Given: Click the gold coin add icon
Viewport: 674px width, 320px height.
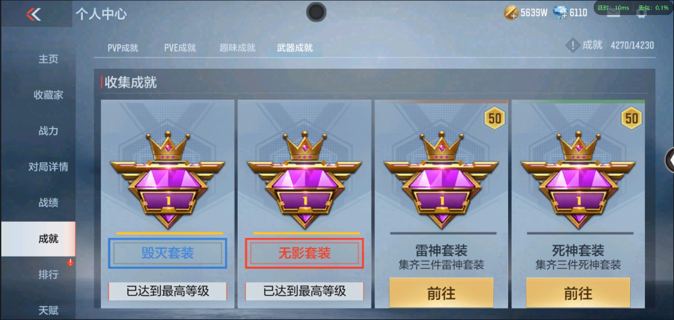Looking at the screenshot, I should click(x=512, y=12).
